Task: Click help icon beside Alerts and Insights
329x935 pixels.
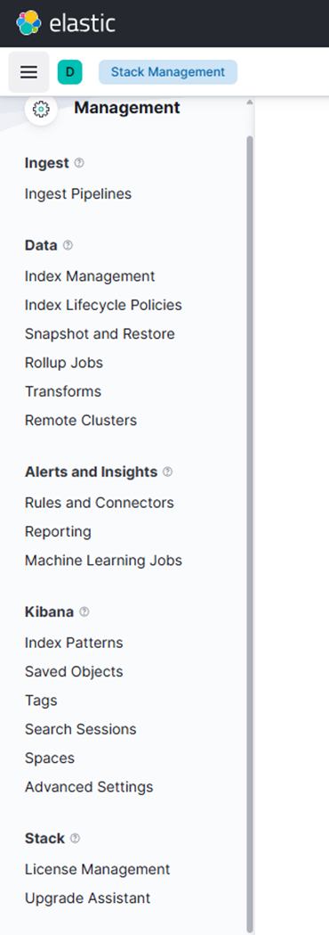Action: (x=168, y=472)
